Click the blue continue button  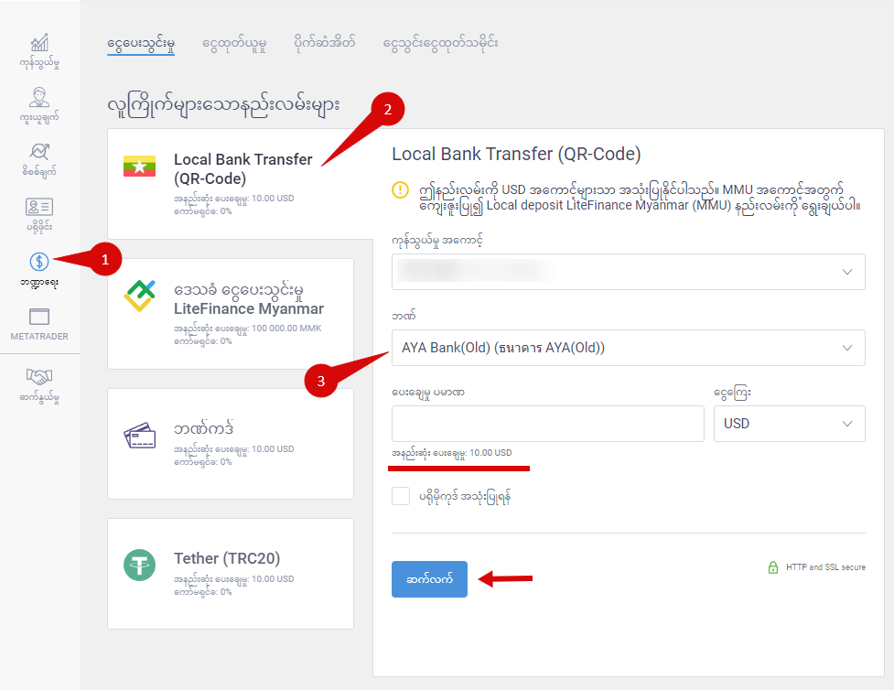tap(429, 579)
